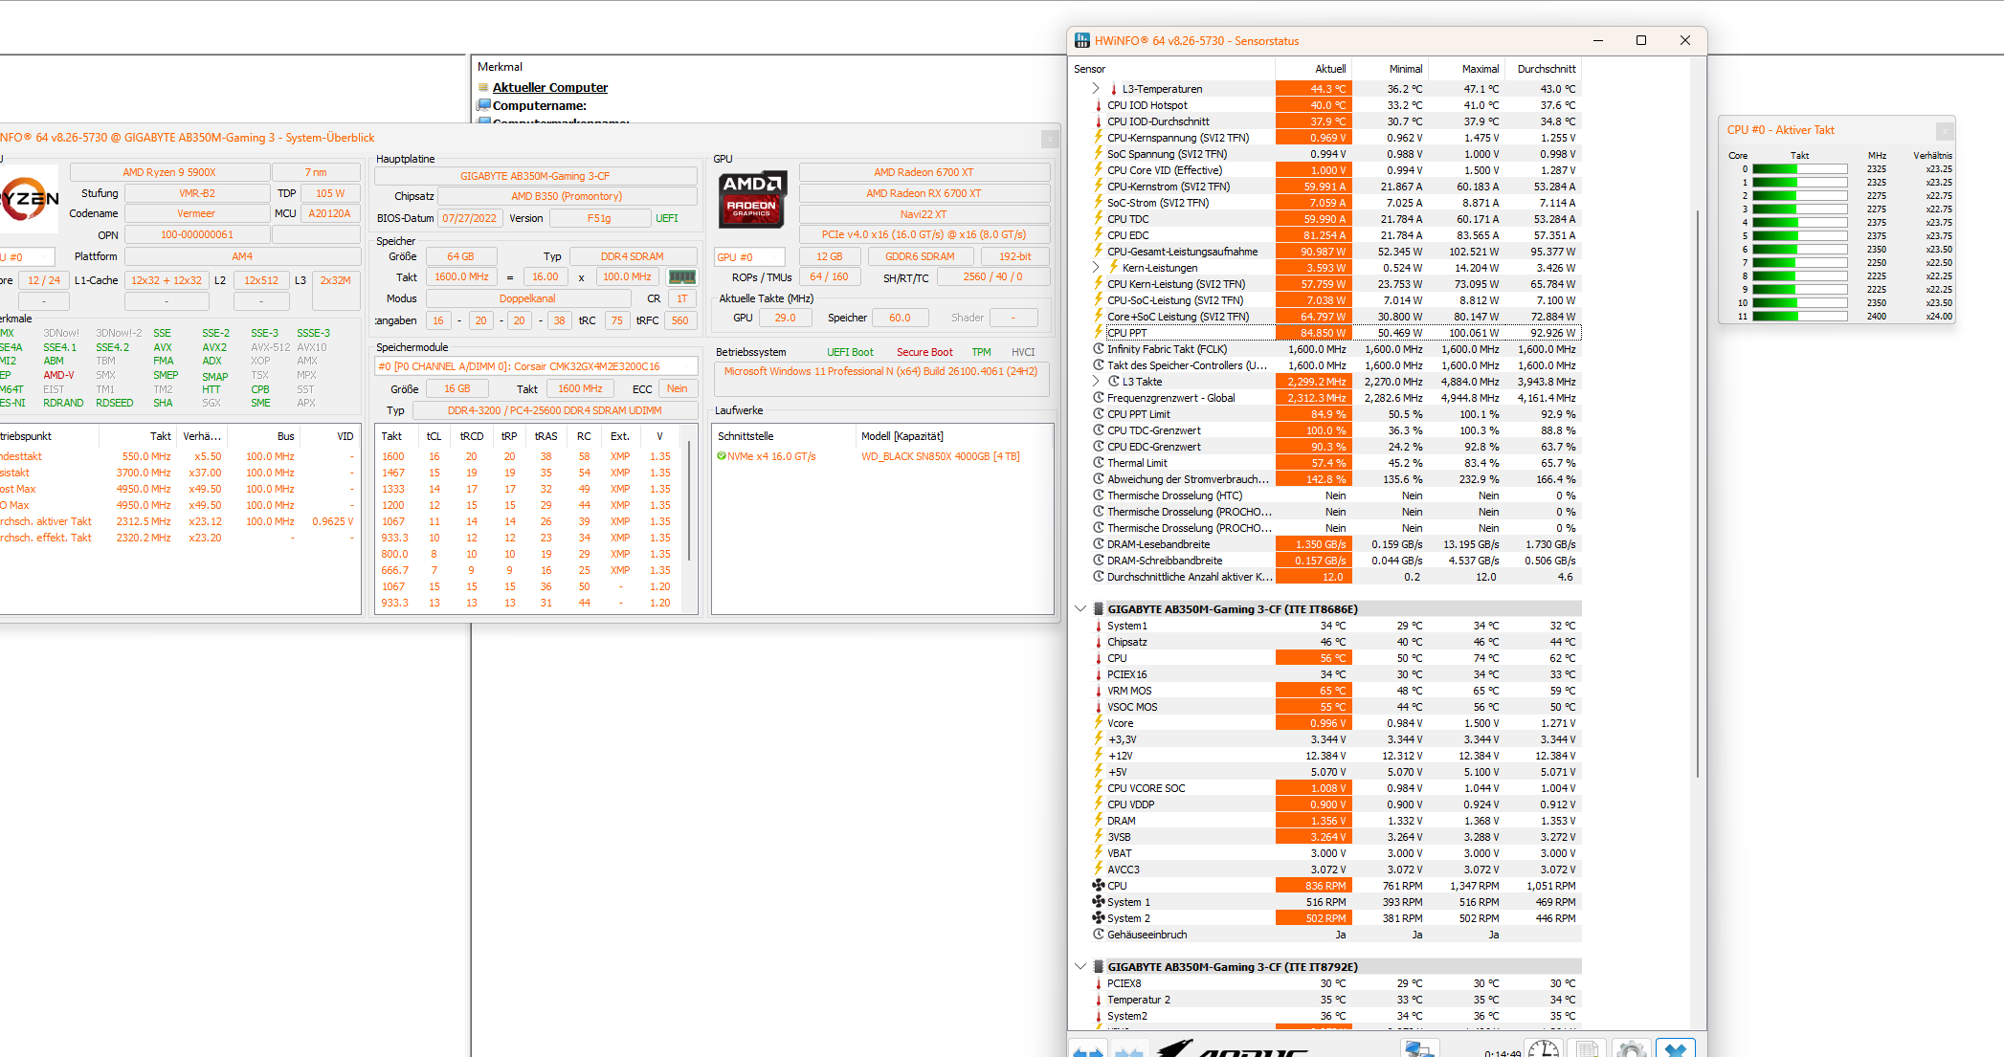Collapse the ITE IT8686E sensor group
The image size is (2004, 1057).
point(1080,609)
